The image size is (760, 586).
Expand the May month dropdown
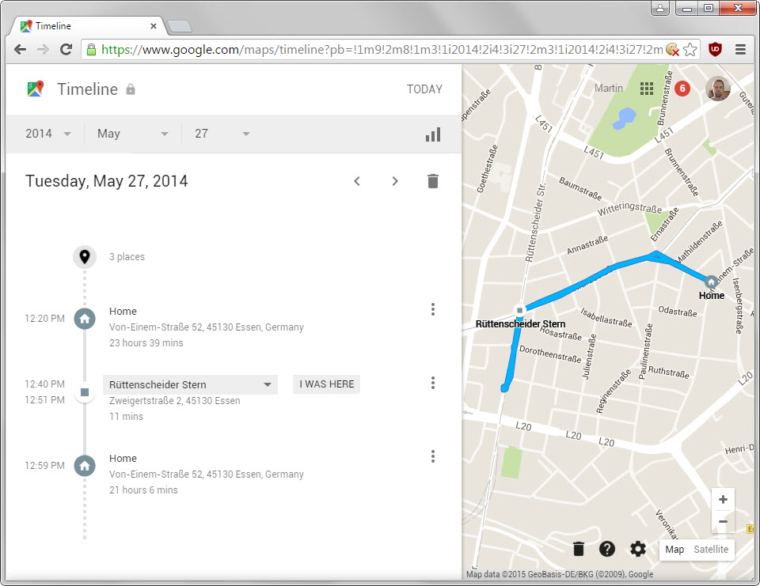click(x=133, y=134)
